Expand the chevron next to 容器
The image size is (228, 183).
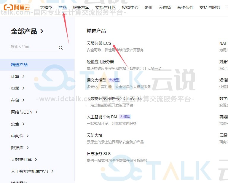(x=23, y=88)
